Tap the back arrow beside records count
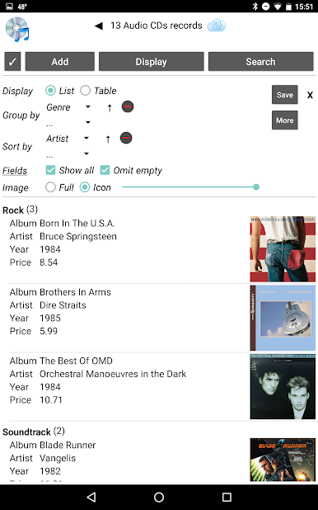The image size is (318, 510). (98, 26)
